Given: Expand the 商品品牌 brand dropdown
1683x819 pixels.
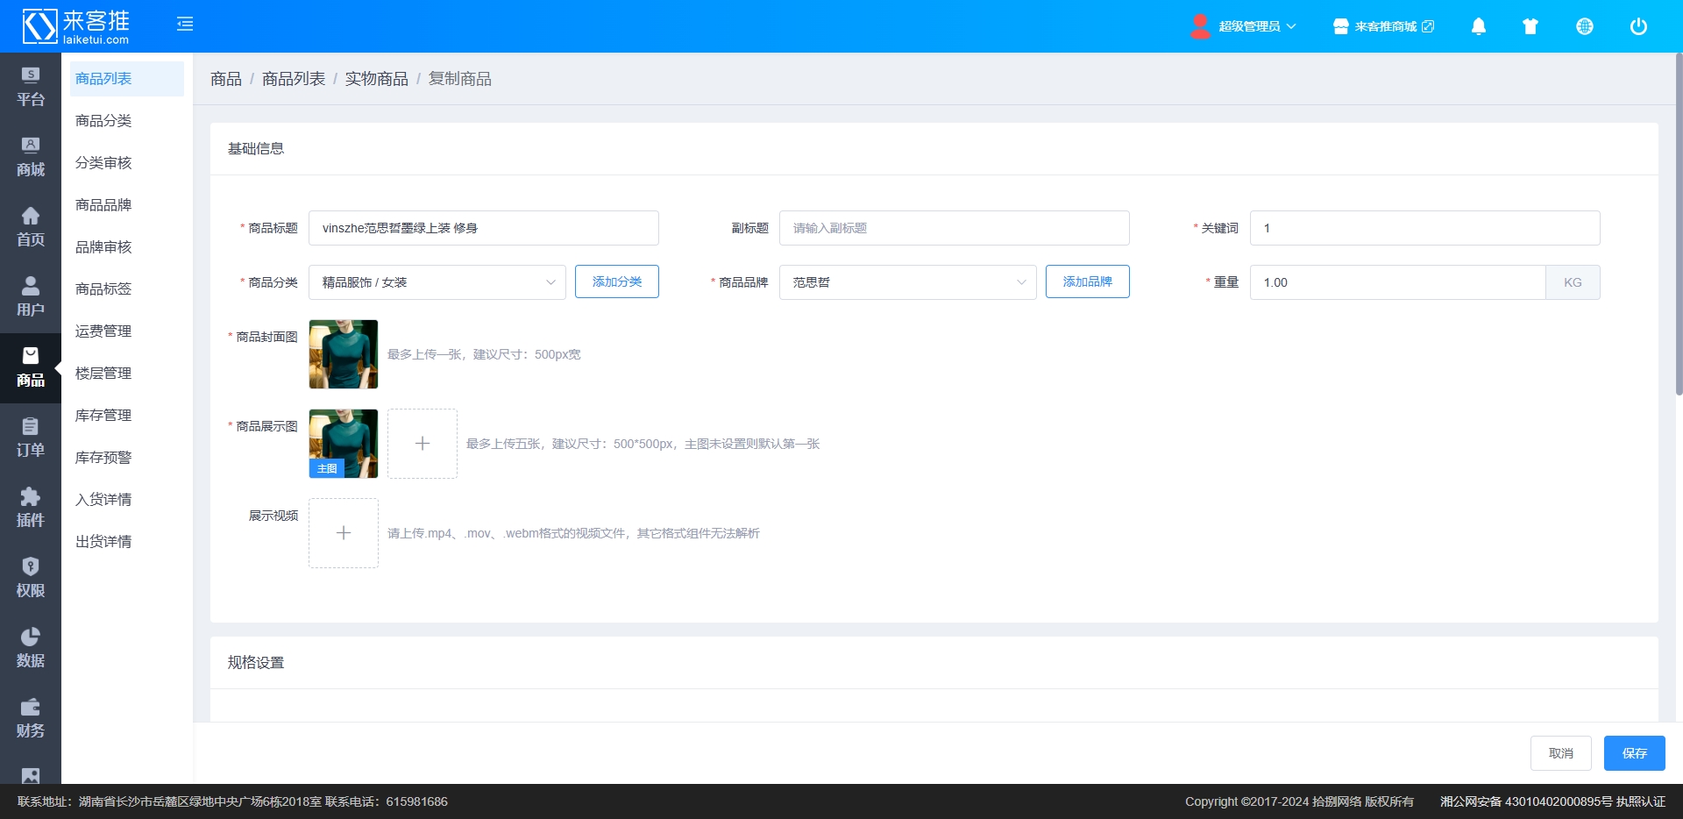Looking at the screenshot, I should (x=907, y=282).
